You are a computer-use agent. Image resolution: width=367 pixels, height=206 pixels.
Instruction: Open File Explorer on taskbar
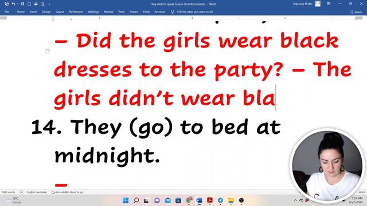(231, 200)
